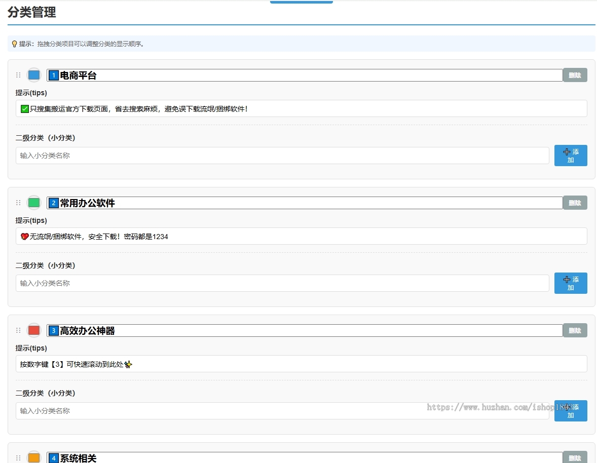Click the 二级分类（小分类）label under 常用办公软件

[45, 265]
